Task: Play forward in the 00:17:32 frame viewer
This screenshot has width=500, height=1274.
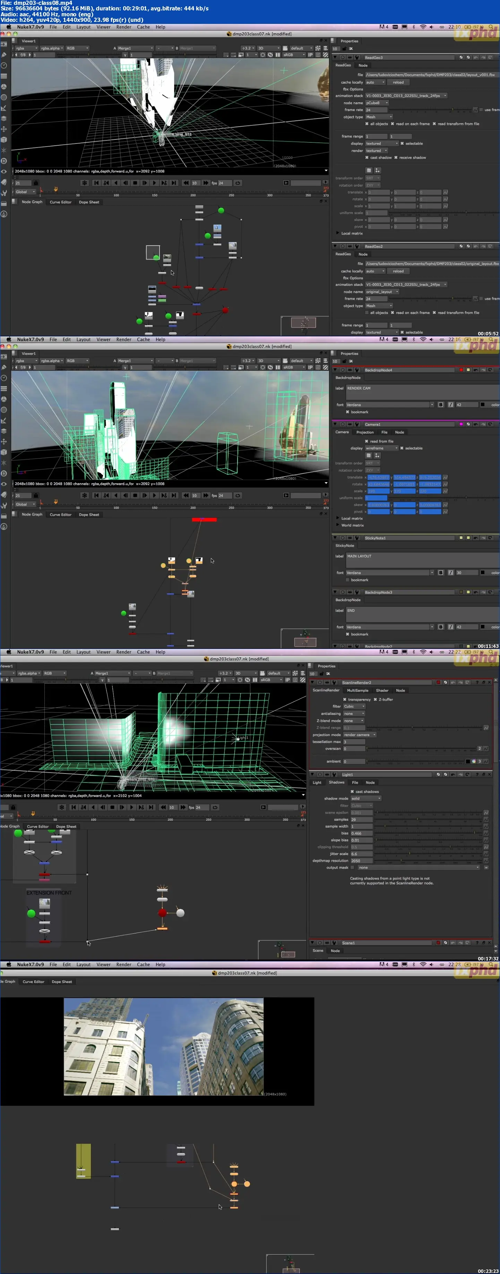Action: coord(131,807)
